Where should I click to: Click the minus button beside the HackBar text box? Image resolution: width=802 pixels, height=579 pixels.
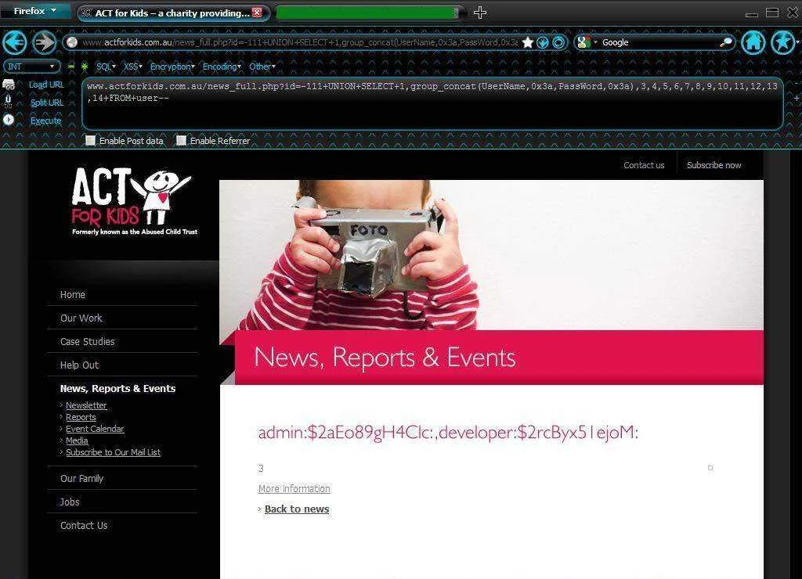click(x=796, y=83)
